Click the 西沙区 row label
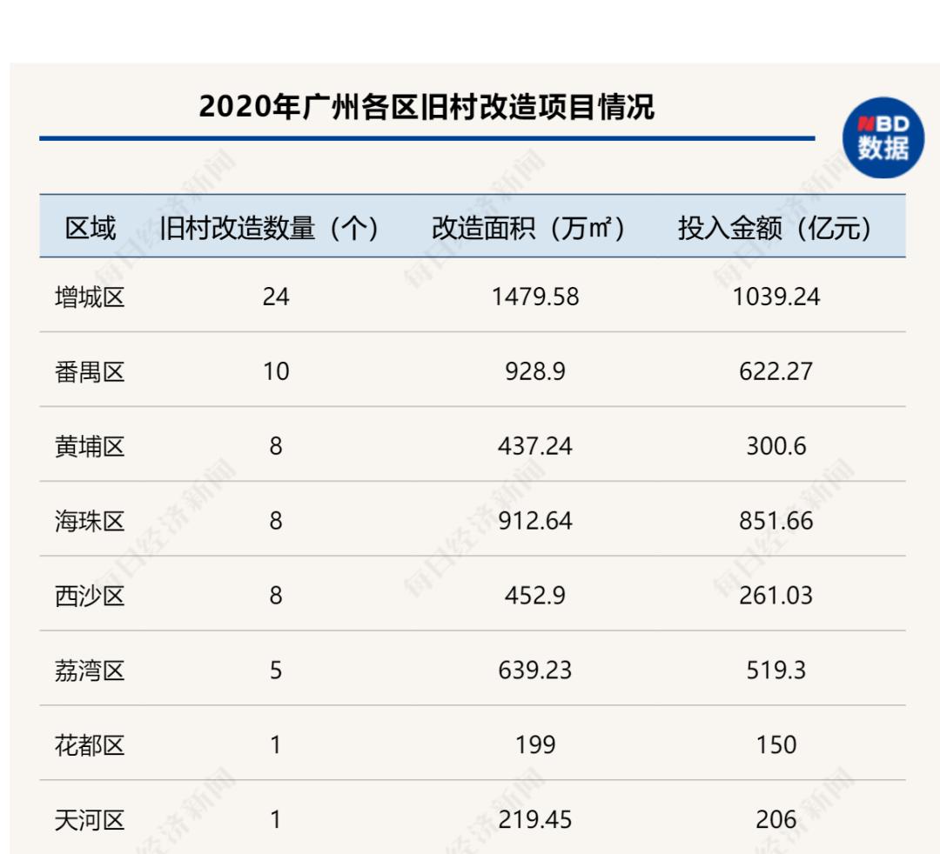940x854 pixels. [90, 596]
